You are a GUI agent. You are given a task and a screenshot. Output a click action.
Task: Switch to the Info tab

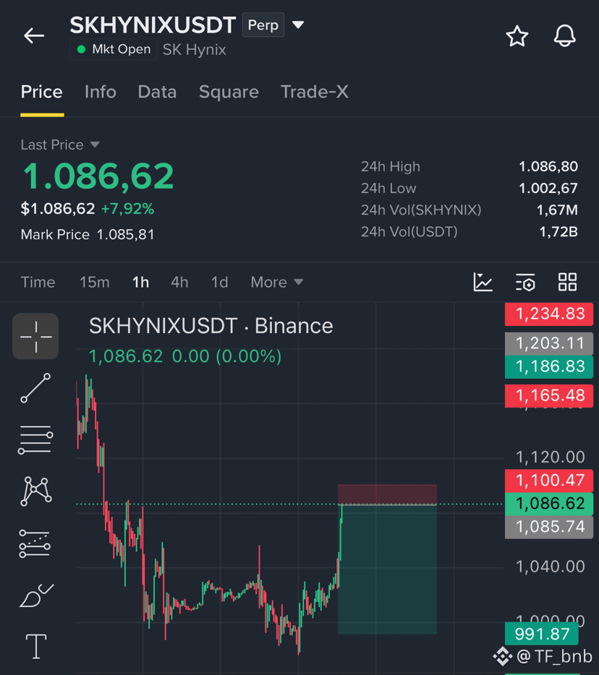(x=101, y=92)
